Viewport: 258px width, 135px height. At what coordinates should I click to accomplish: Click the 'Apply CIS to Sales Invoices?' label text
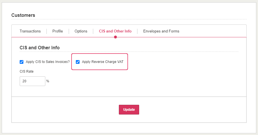(48, 62)
